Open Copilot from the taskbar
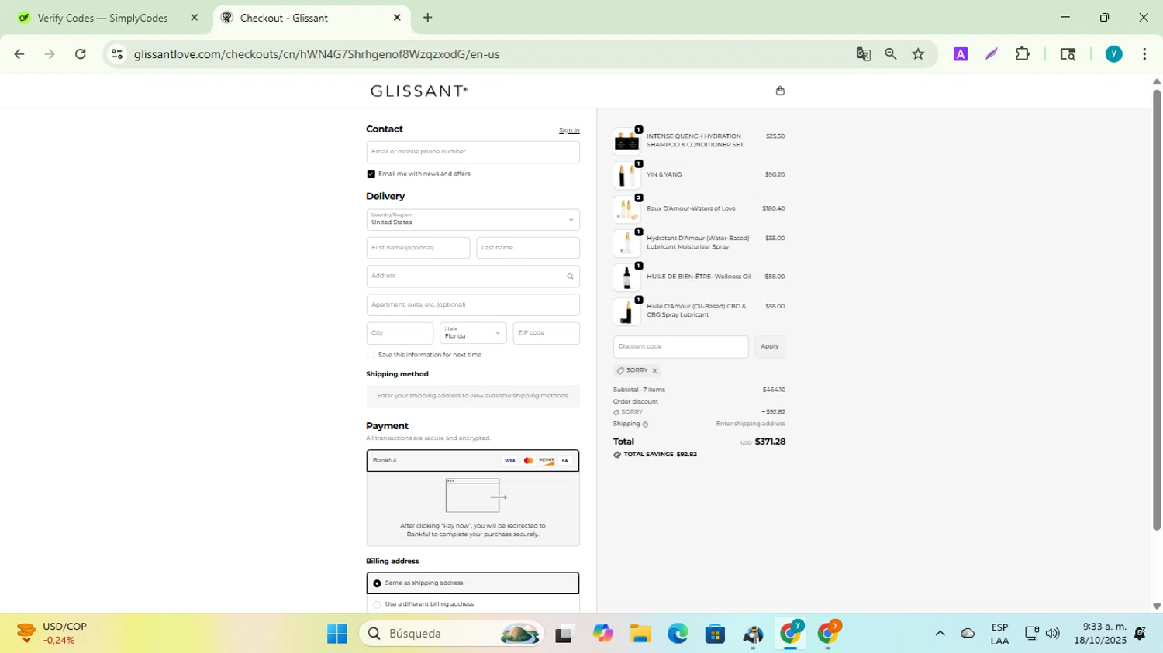Image resolution: width=1163 pixels, height=653 pixels. 602,634
